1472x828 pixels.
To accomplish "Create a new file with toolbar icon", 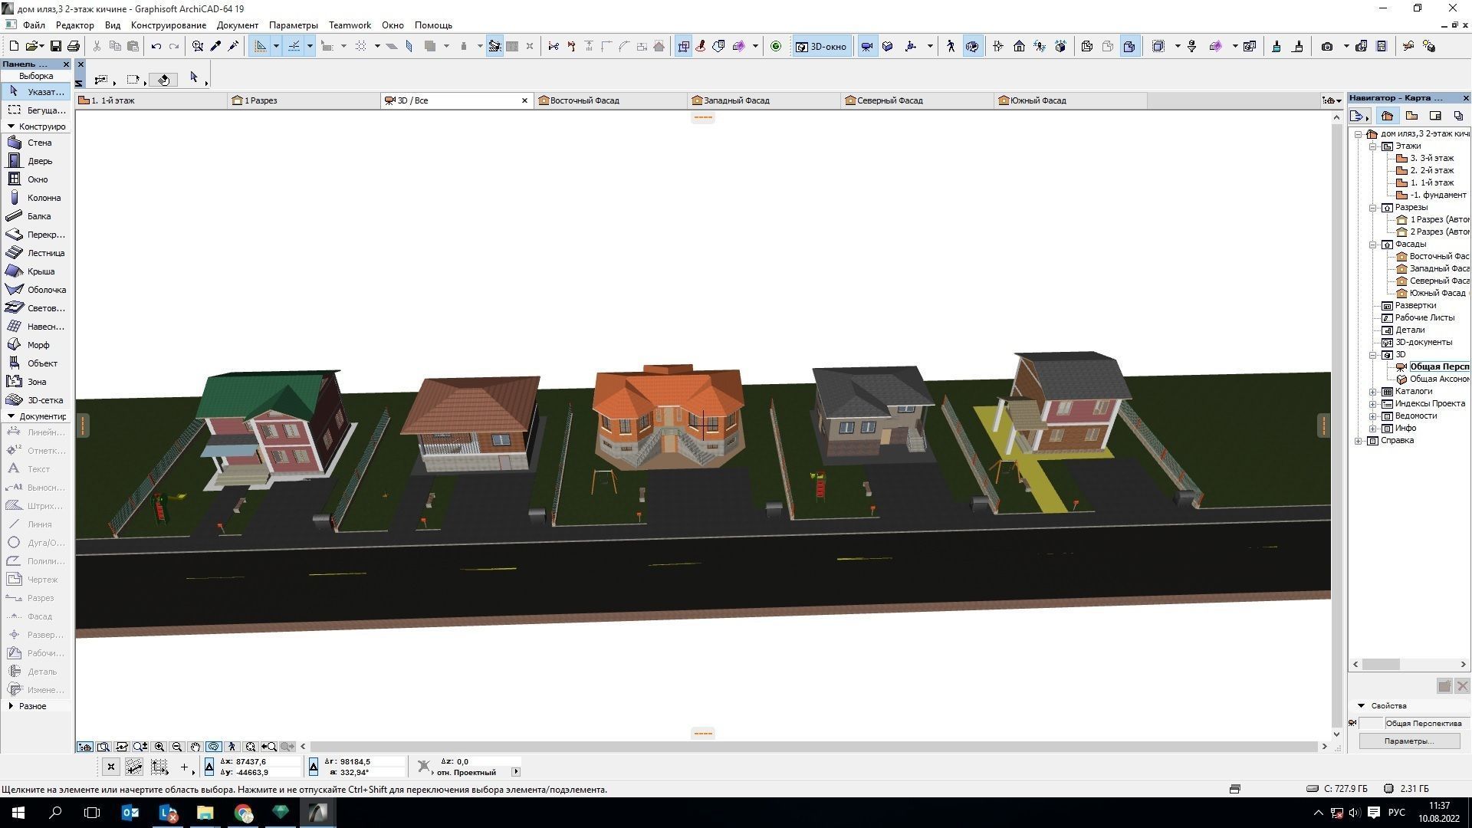I will 14,47.
